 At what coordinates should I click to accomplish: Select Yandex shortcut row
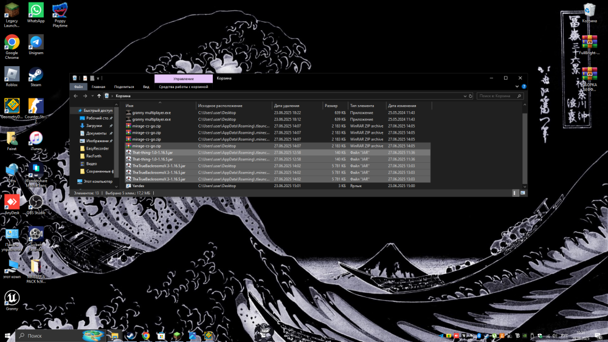pos(277,186)
